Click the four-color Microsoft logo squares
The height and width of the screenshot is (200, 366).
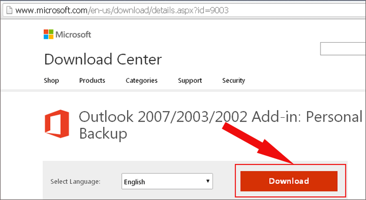click(x=49, y=34)
